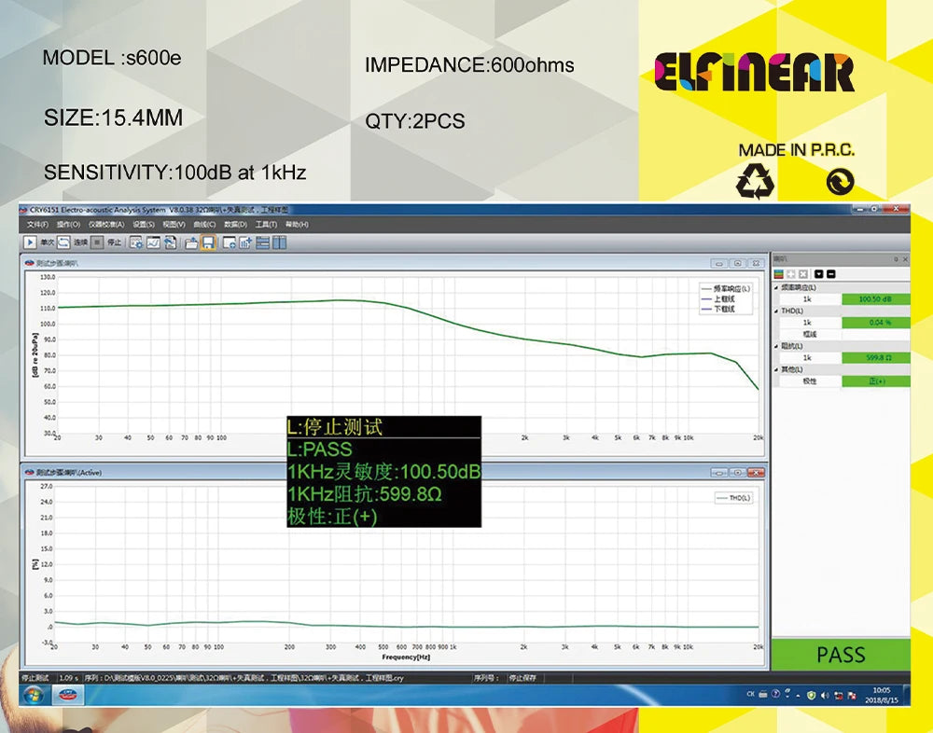Click the save floppy disk toolbar icon

(208, 242)
